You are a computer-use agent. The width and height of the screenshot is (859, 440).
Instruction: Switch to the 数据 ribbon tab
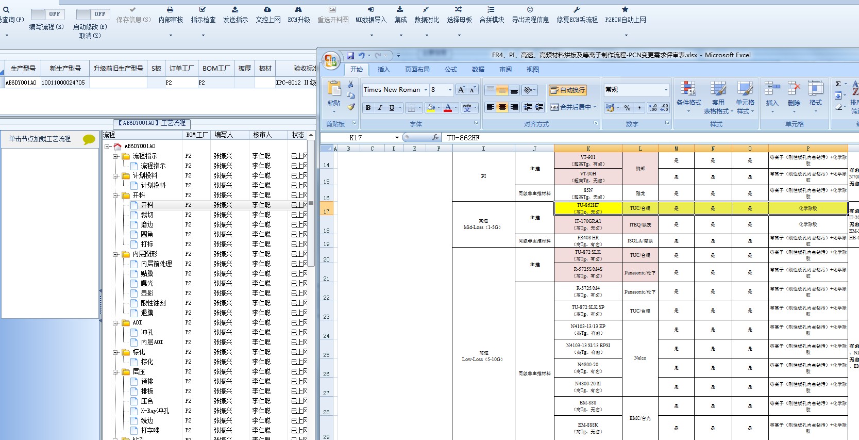[x=478, y=70]
